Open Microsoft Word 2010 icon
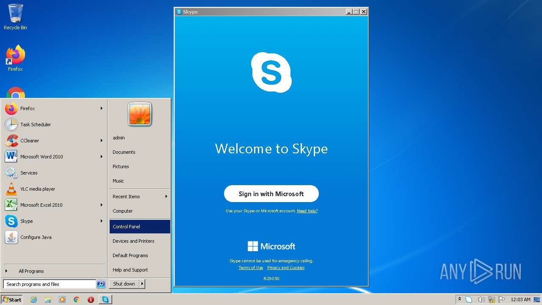Image resolution: width=542 pixels, height=305 pixels. coord(11,157)
